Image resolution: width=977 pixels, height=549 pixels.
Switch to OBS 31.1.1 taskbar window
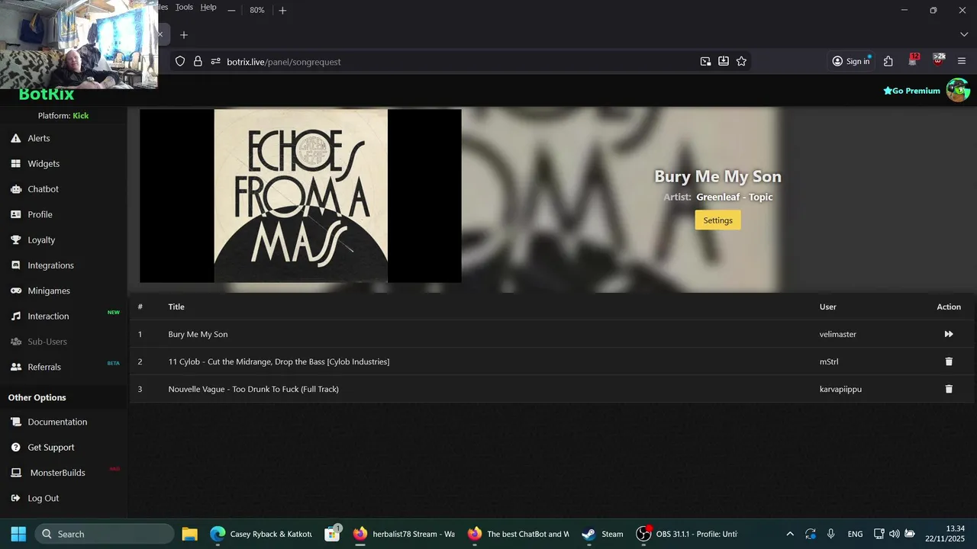(x=687, y=534)
